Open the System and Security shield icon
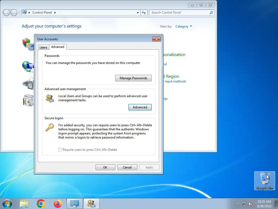The image size is (278, 209). (x=28, y=44)
